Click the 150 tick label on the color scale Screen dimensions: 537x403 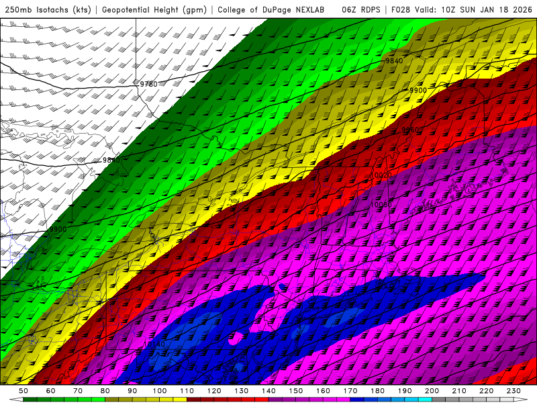click(x=295, y=391)
